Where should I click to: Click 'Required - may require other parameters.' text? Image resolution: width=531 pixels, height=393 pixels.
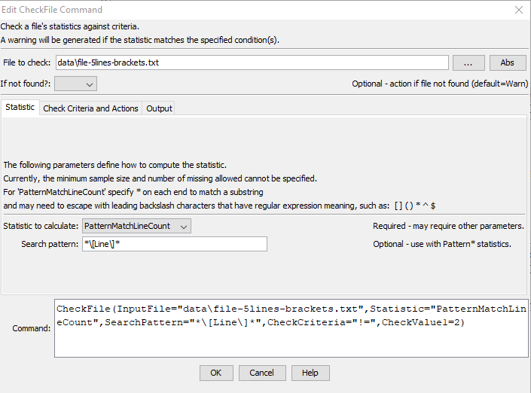point(448,226)
